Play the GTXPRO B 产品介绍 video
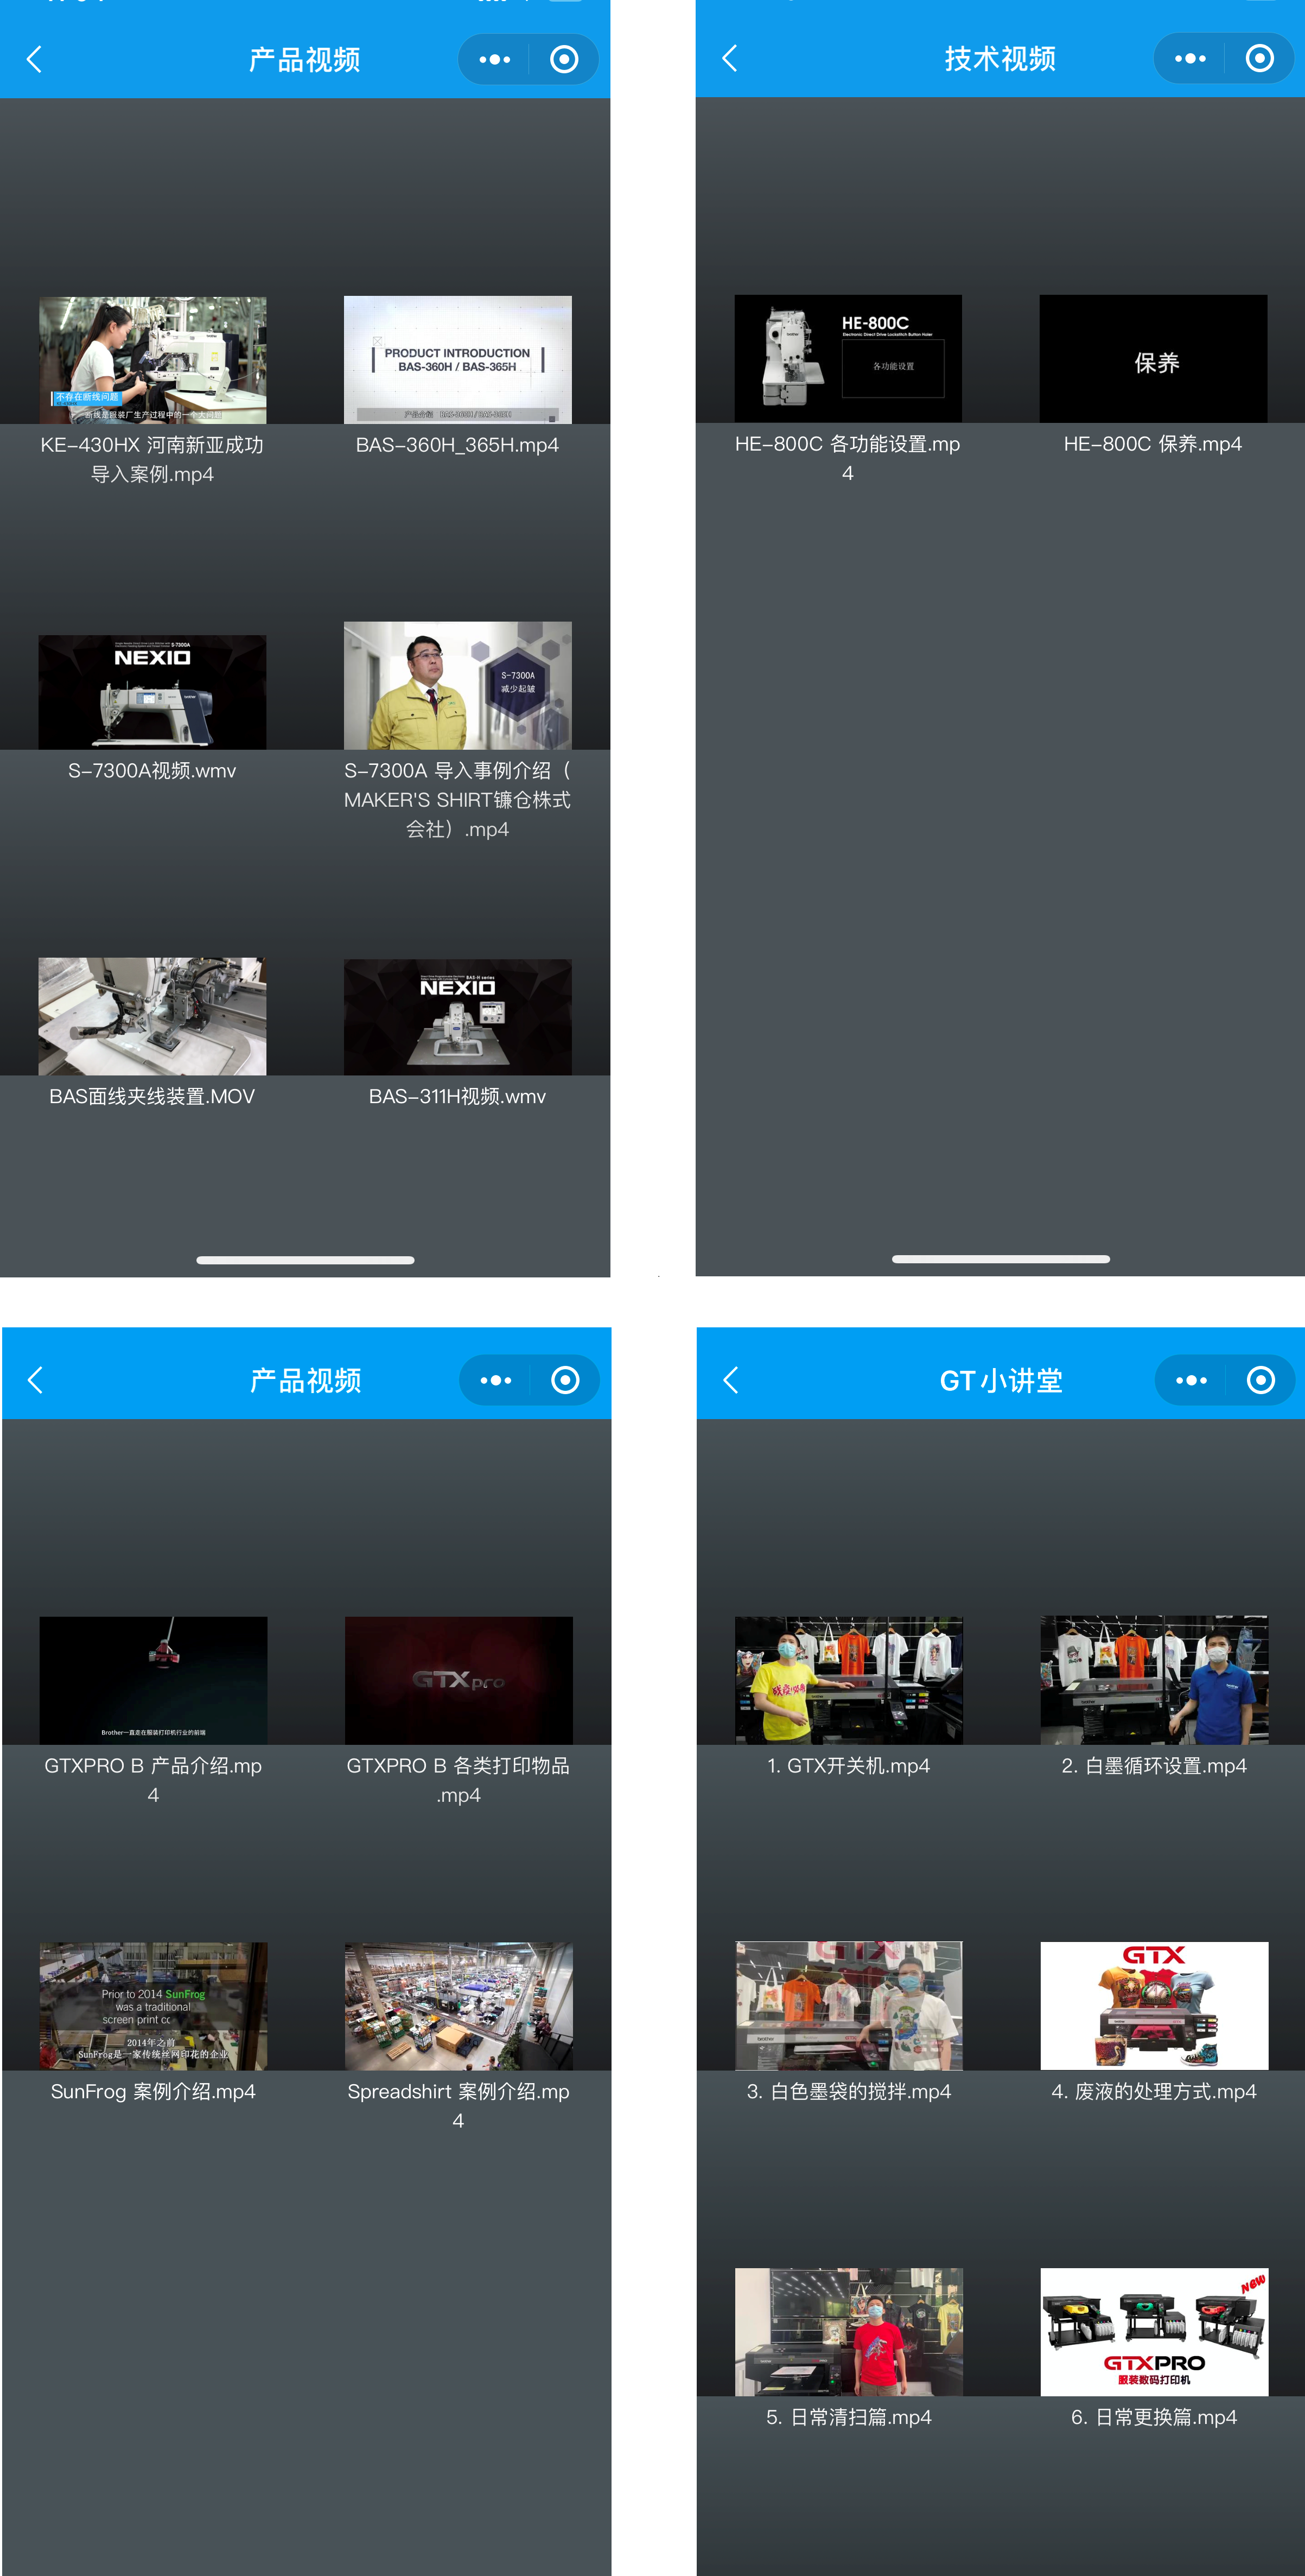1305x2576 pixels. point(153,1680)
